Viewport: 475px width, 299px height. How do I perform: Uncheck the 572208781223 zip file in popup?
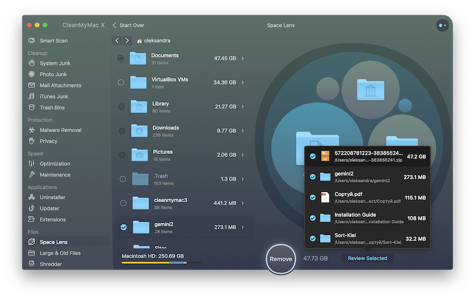click(313, 156)
